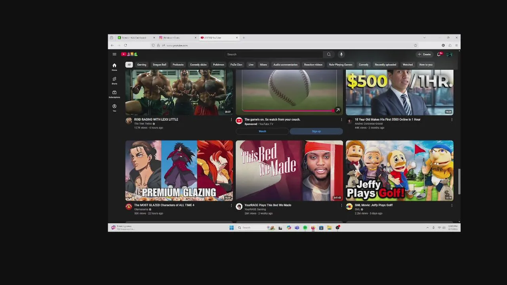
Task: Select the FaZe Clan filter chip
Action: point(236,65)
